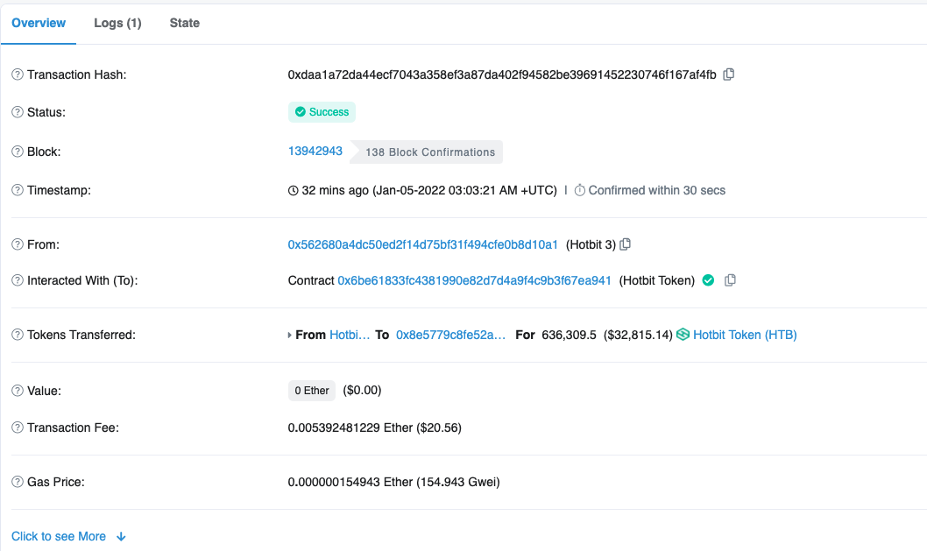Click the Hotbit Token logo icon
The height and width of the screenshot is (551, 927).
point(683,335)
